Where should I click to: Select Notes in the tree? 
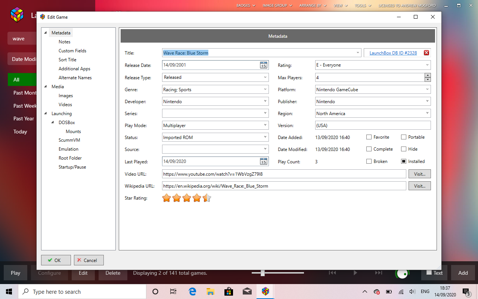pyautogui.click(x=65, y=42)
